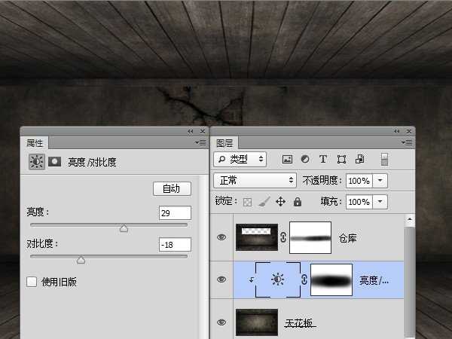The image size is (452, 339).
Task: Click the smart object filter icon
Action: point(359,159)
